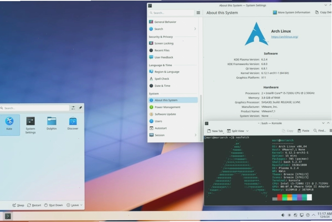Click More System Information button
The width and height of the screenshot is (332, 222).
click(292, 12)
